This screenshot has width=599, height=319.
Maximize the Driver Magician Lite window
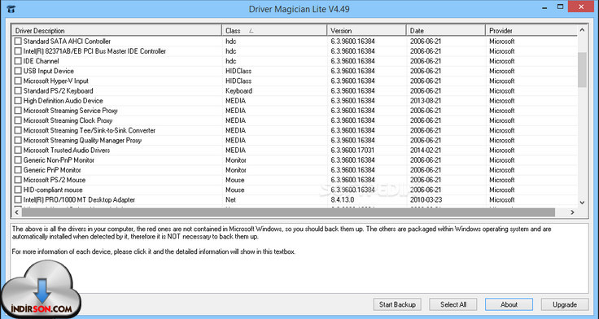click(561, 7)
